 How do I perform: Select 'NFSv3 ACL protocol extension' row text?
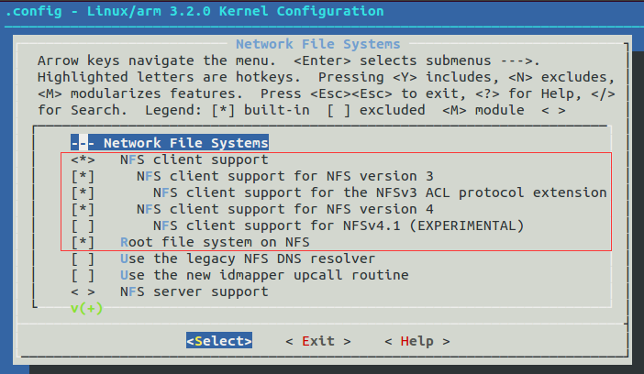380,192
